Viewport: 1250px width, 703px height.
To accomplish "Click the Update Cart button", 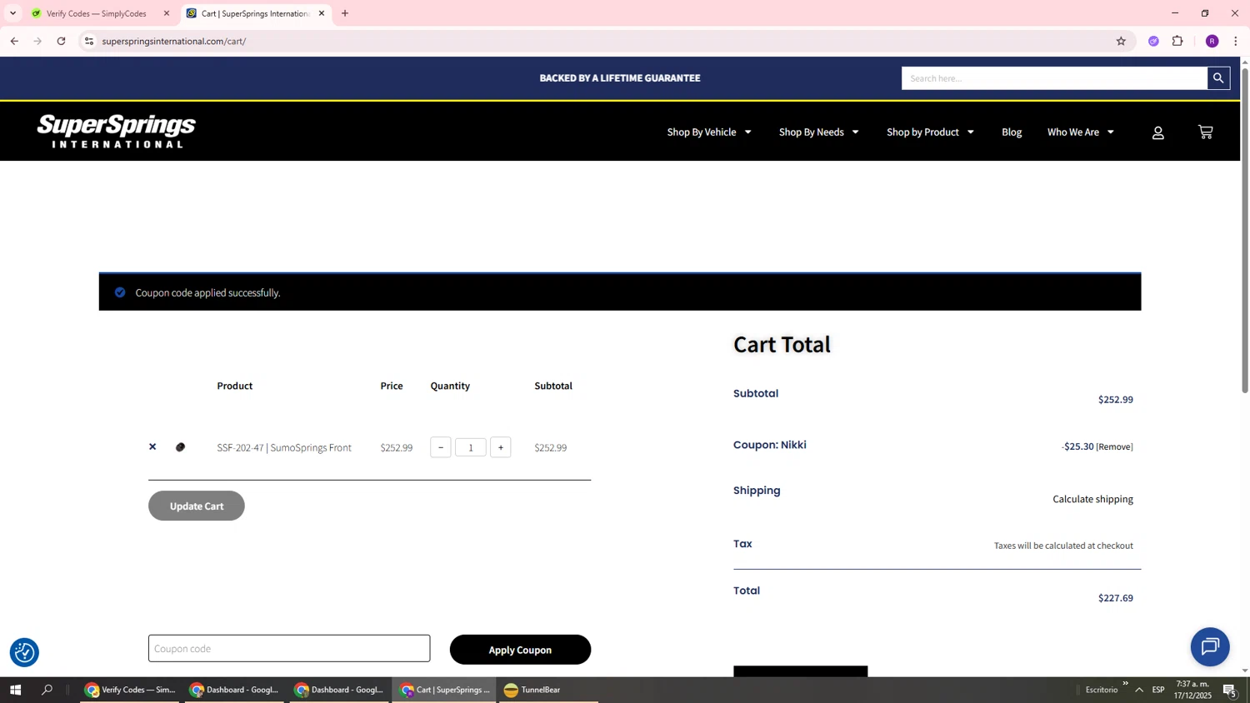I will point(197,506).
